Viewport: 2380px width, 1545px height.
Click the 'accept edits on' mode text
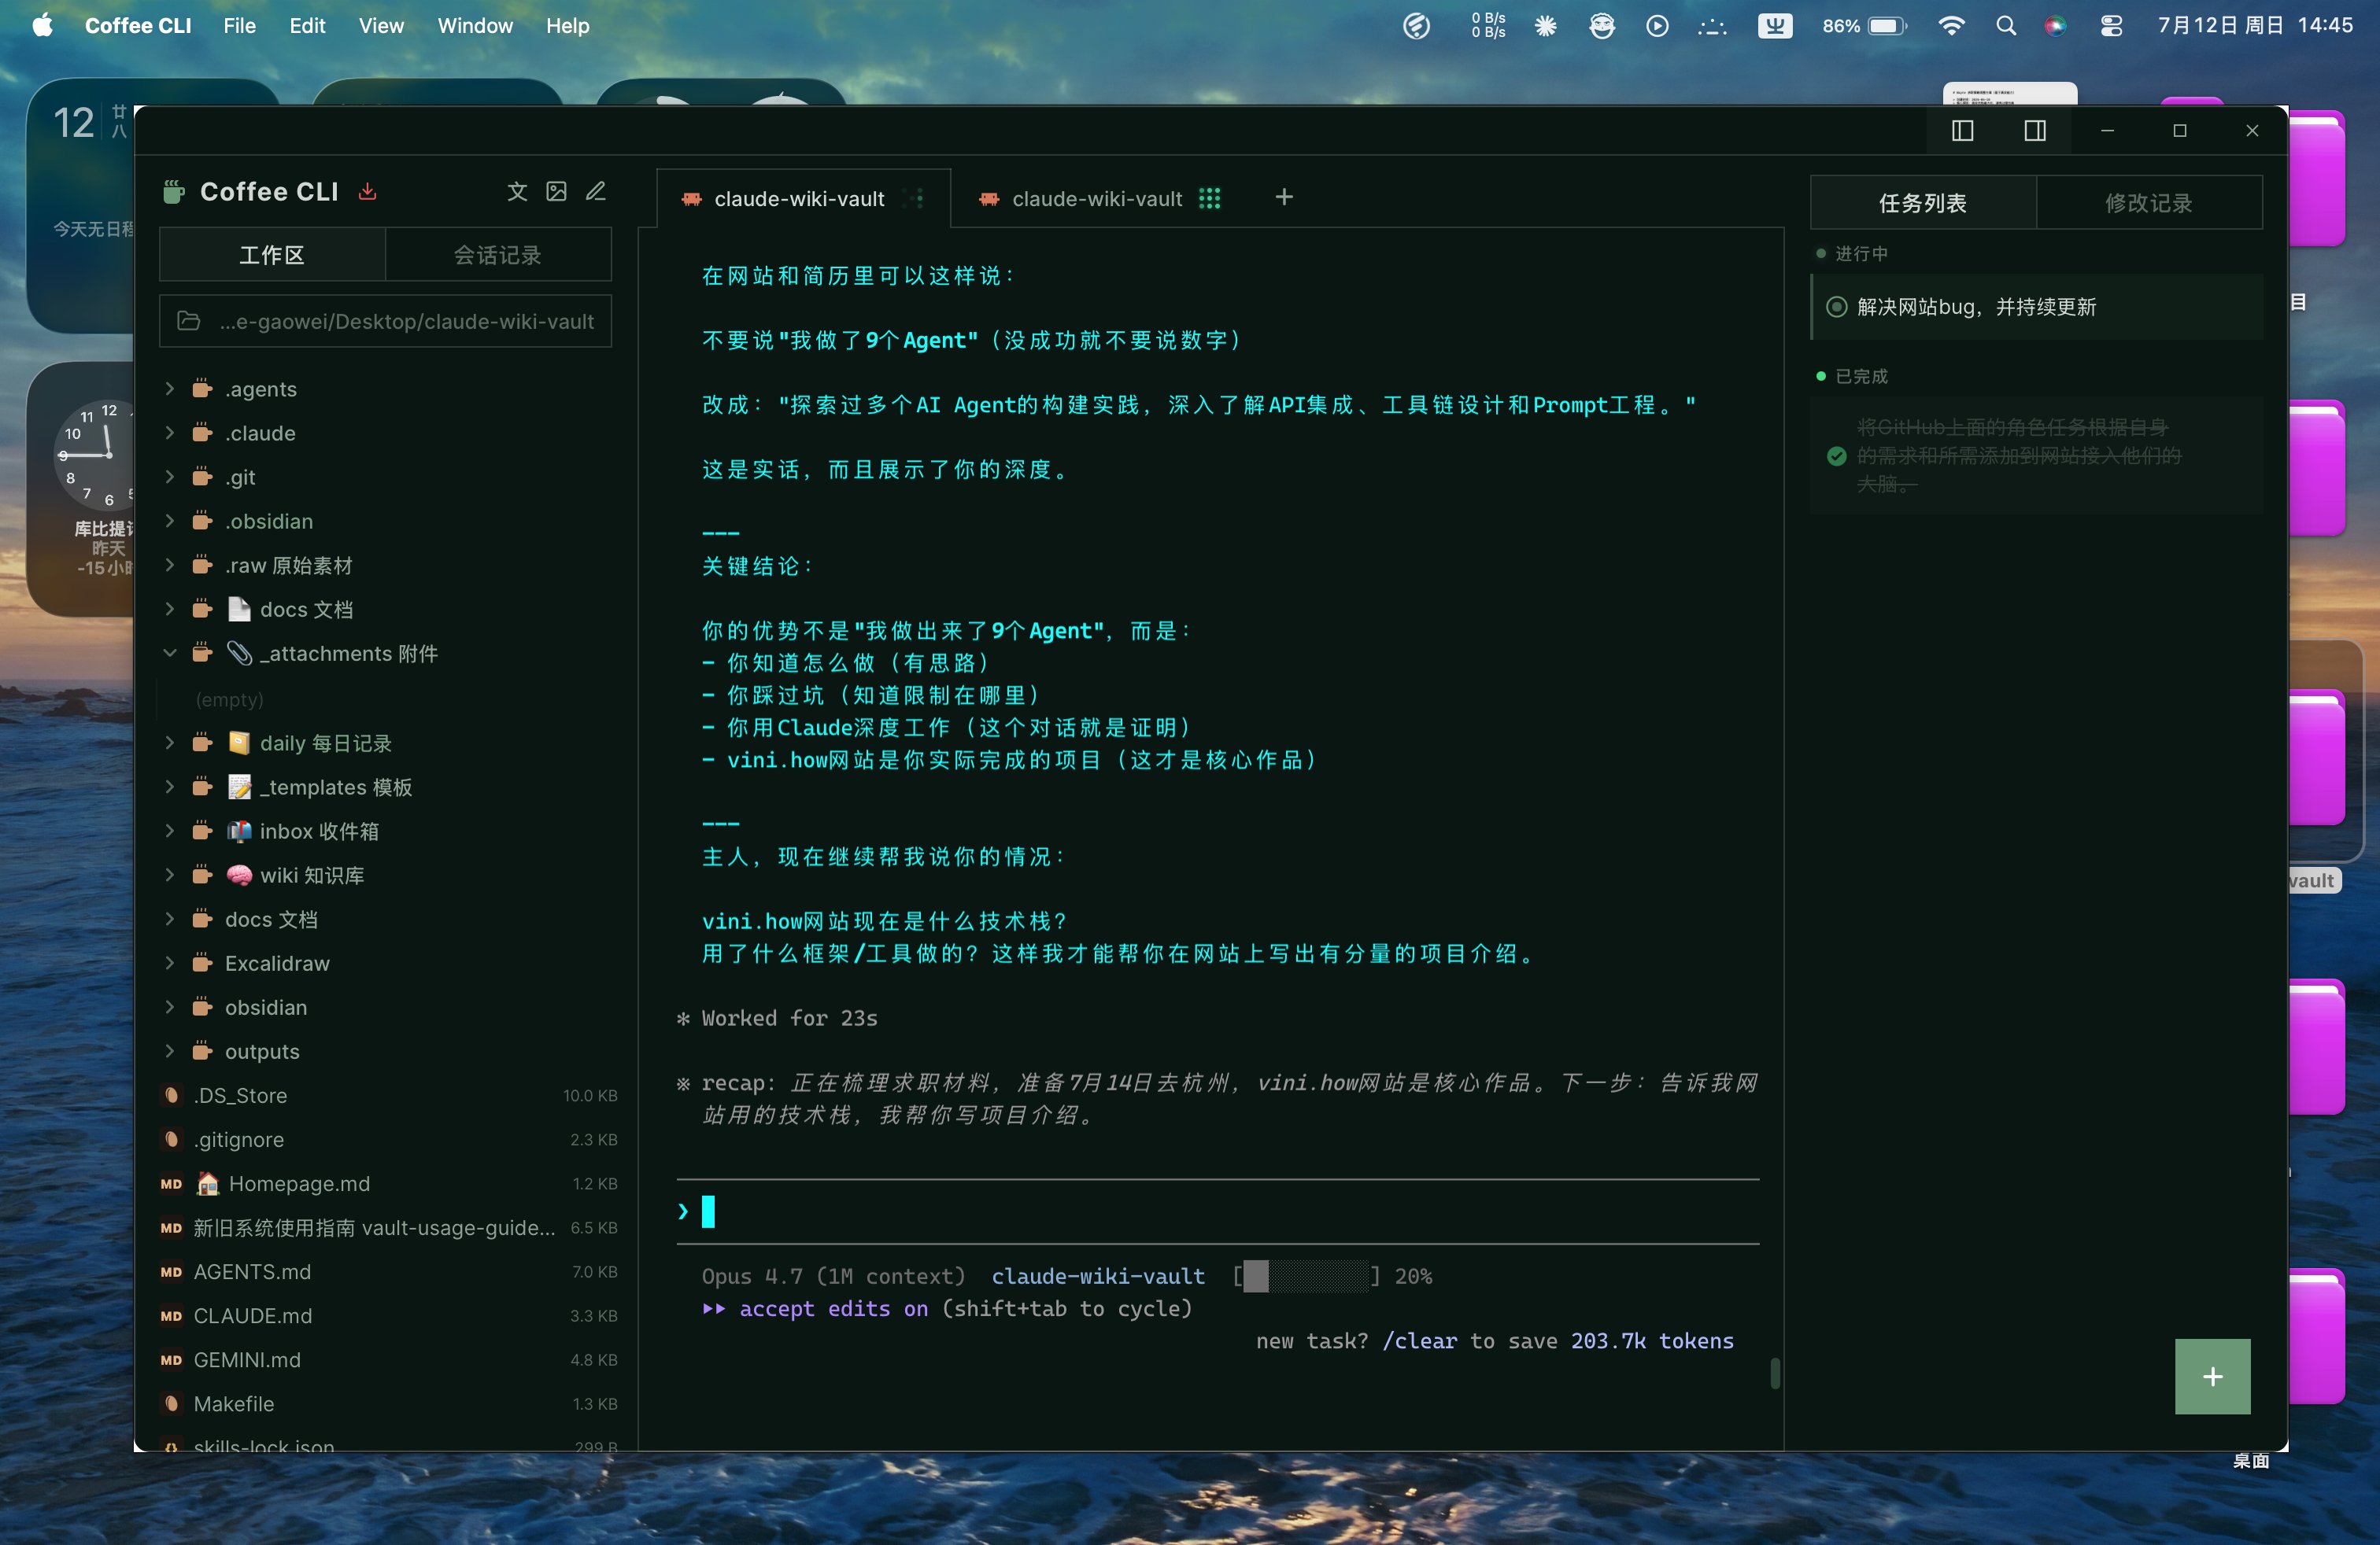[833, 1308]
